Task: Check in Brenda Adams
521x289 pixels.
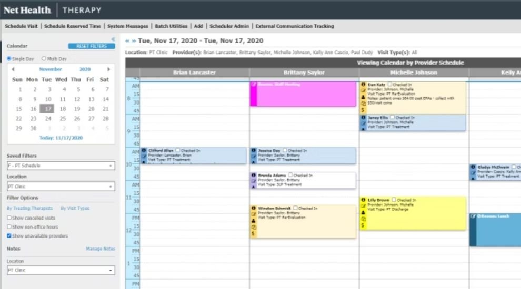Action: [x=290, y=175]
